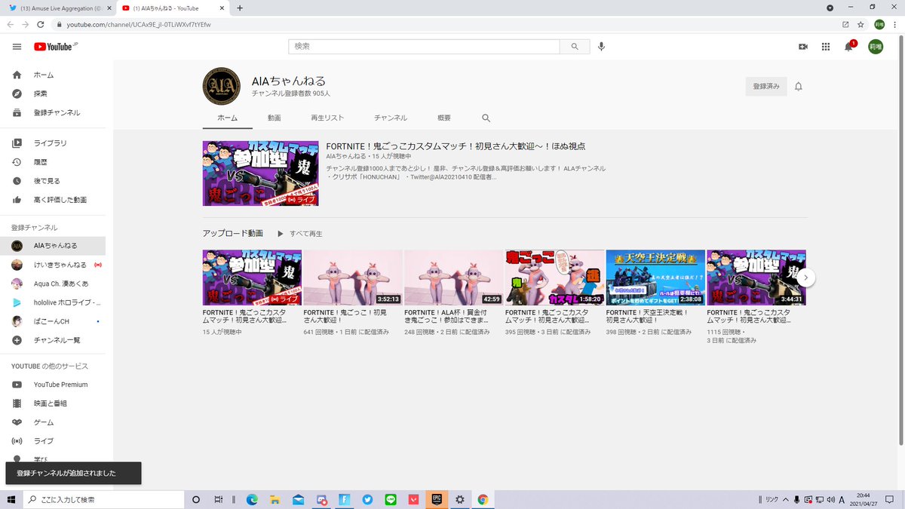Open the 2:38:08 天空王決定戦 thumbnail
Viewport: 905px width, 509px height.
[655, 277]
